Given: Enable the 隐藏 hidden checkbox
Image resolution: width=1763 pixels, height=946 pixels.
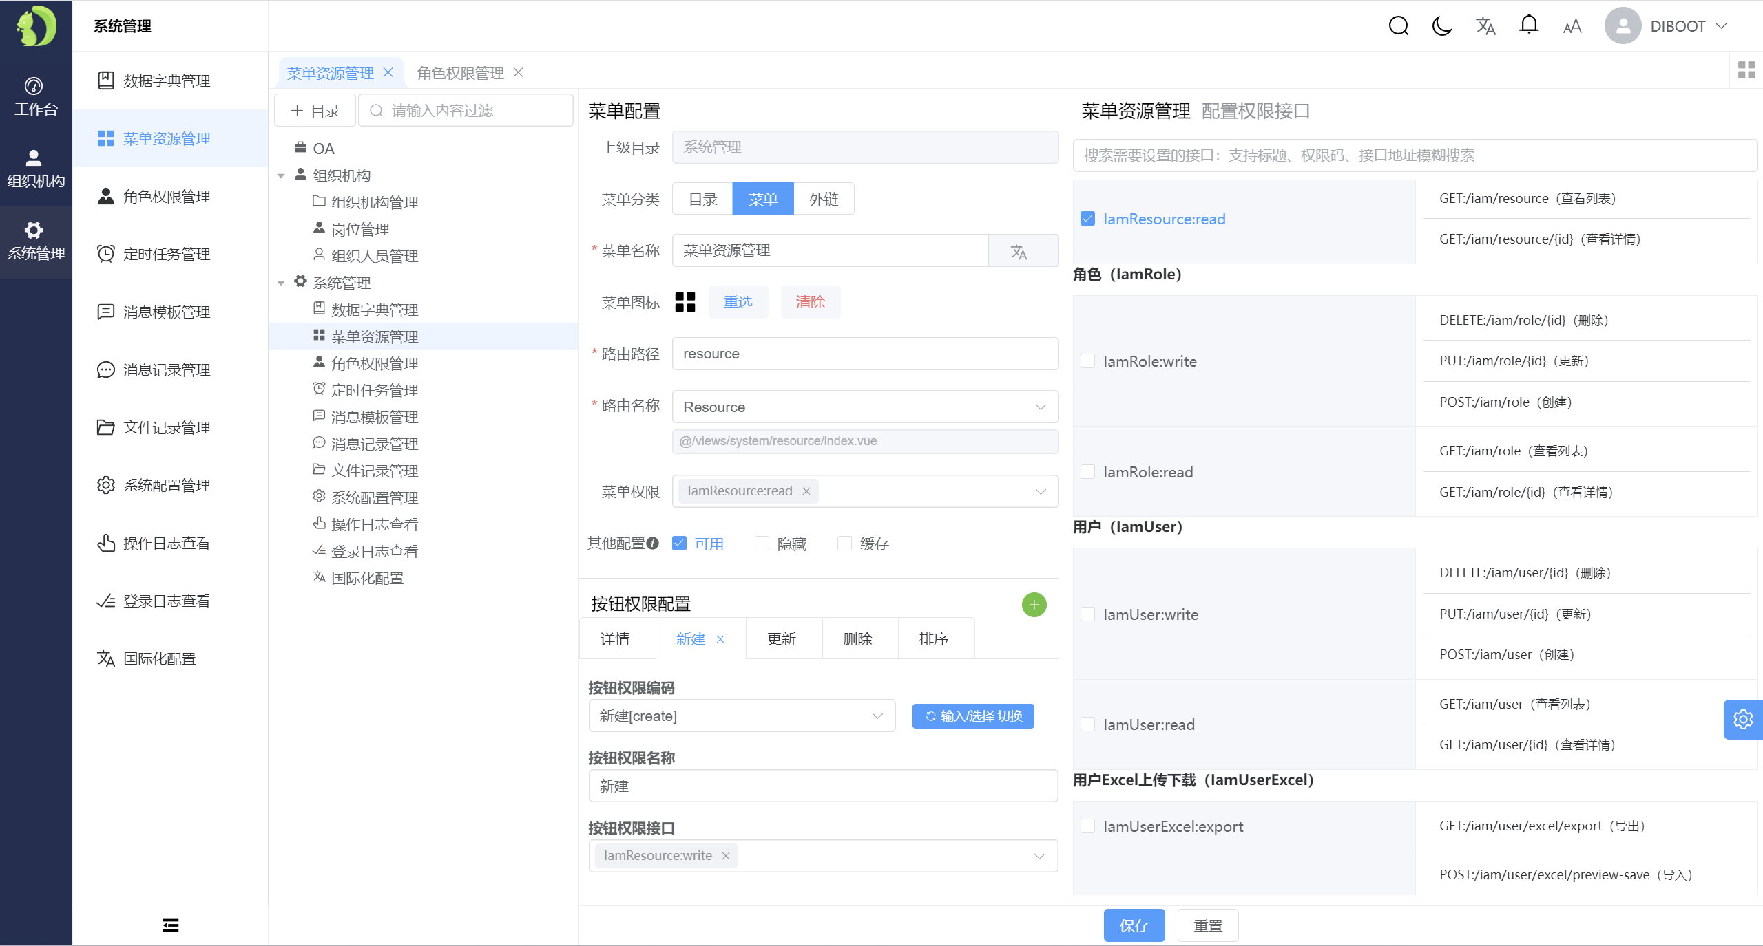Looking at the screenshot, I should tap(762, 544).
